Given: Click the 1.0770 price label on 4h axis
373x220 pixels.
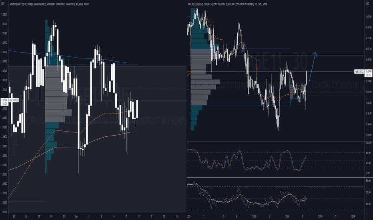Looking at the screenshot, I should pos(4,43).
